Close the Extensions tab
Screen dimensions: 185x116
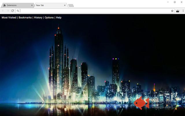32,5
